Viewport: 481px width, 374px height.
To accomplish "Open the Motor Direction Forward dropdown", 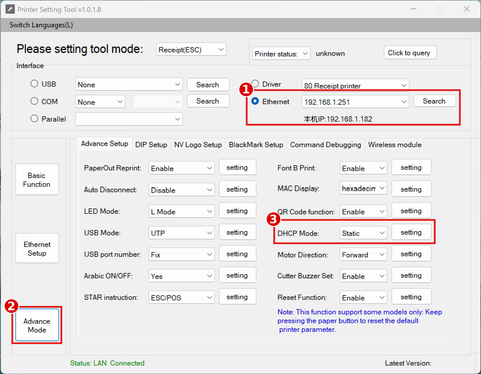I will click(363, 254).
